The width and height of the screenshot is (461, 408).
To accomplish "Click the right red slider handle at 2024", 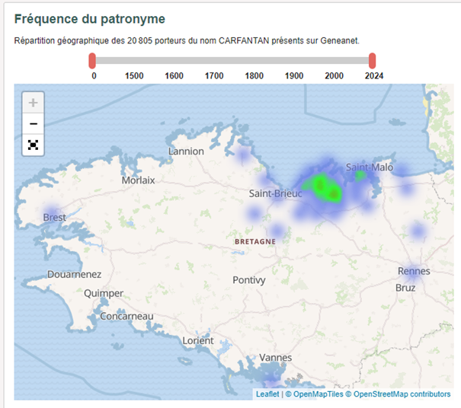I will (x=373, y=61).
